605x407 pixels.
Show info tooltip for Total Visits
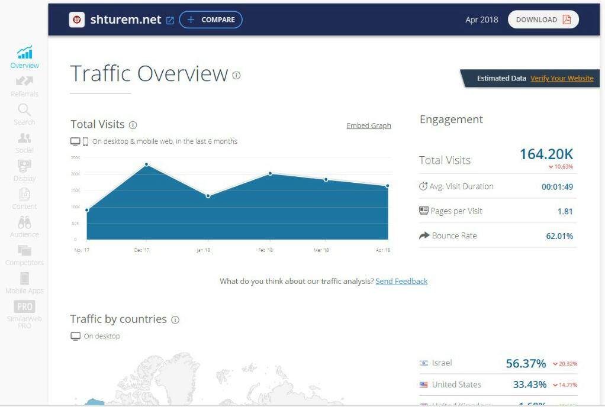tap(133, 125)
